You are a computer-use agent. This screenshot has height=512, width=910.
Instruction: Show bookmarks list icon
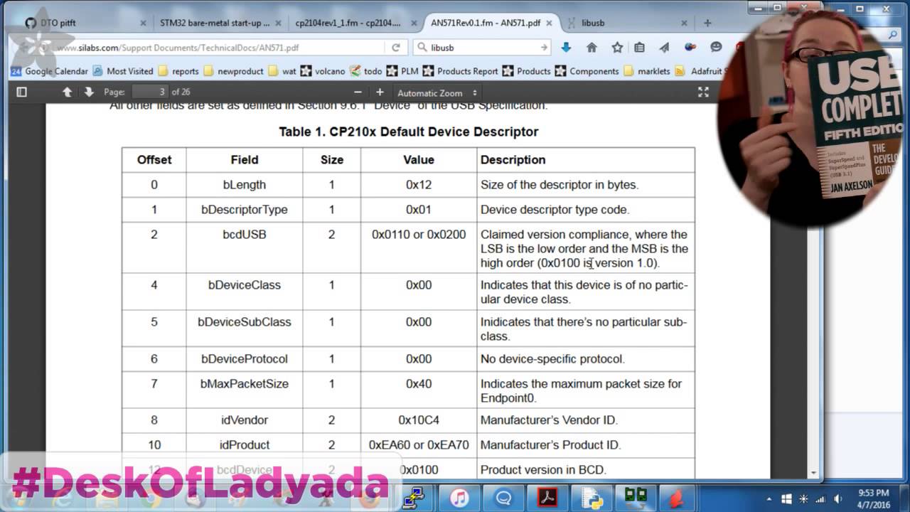coord(640,48)
